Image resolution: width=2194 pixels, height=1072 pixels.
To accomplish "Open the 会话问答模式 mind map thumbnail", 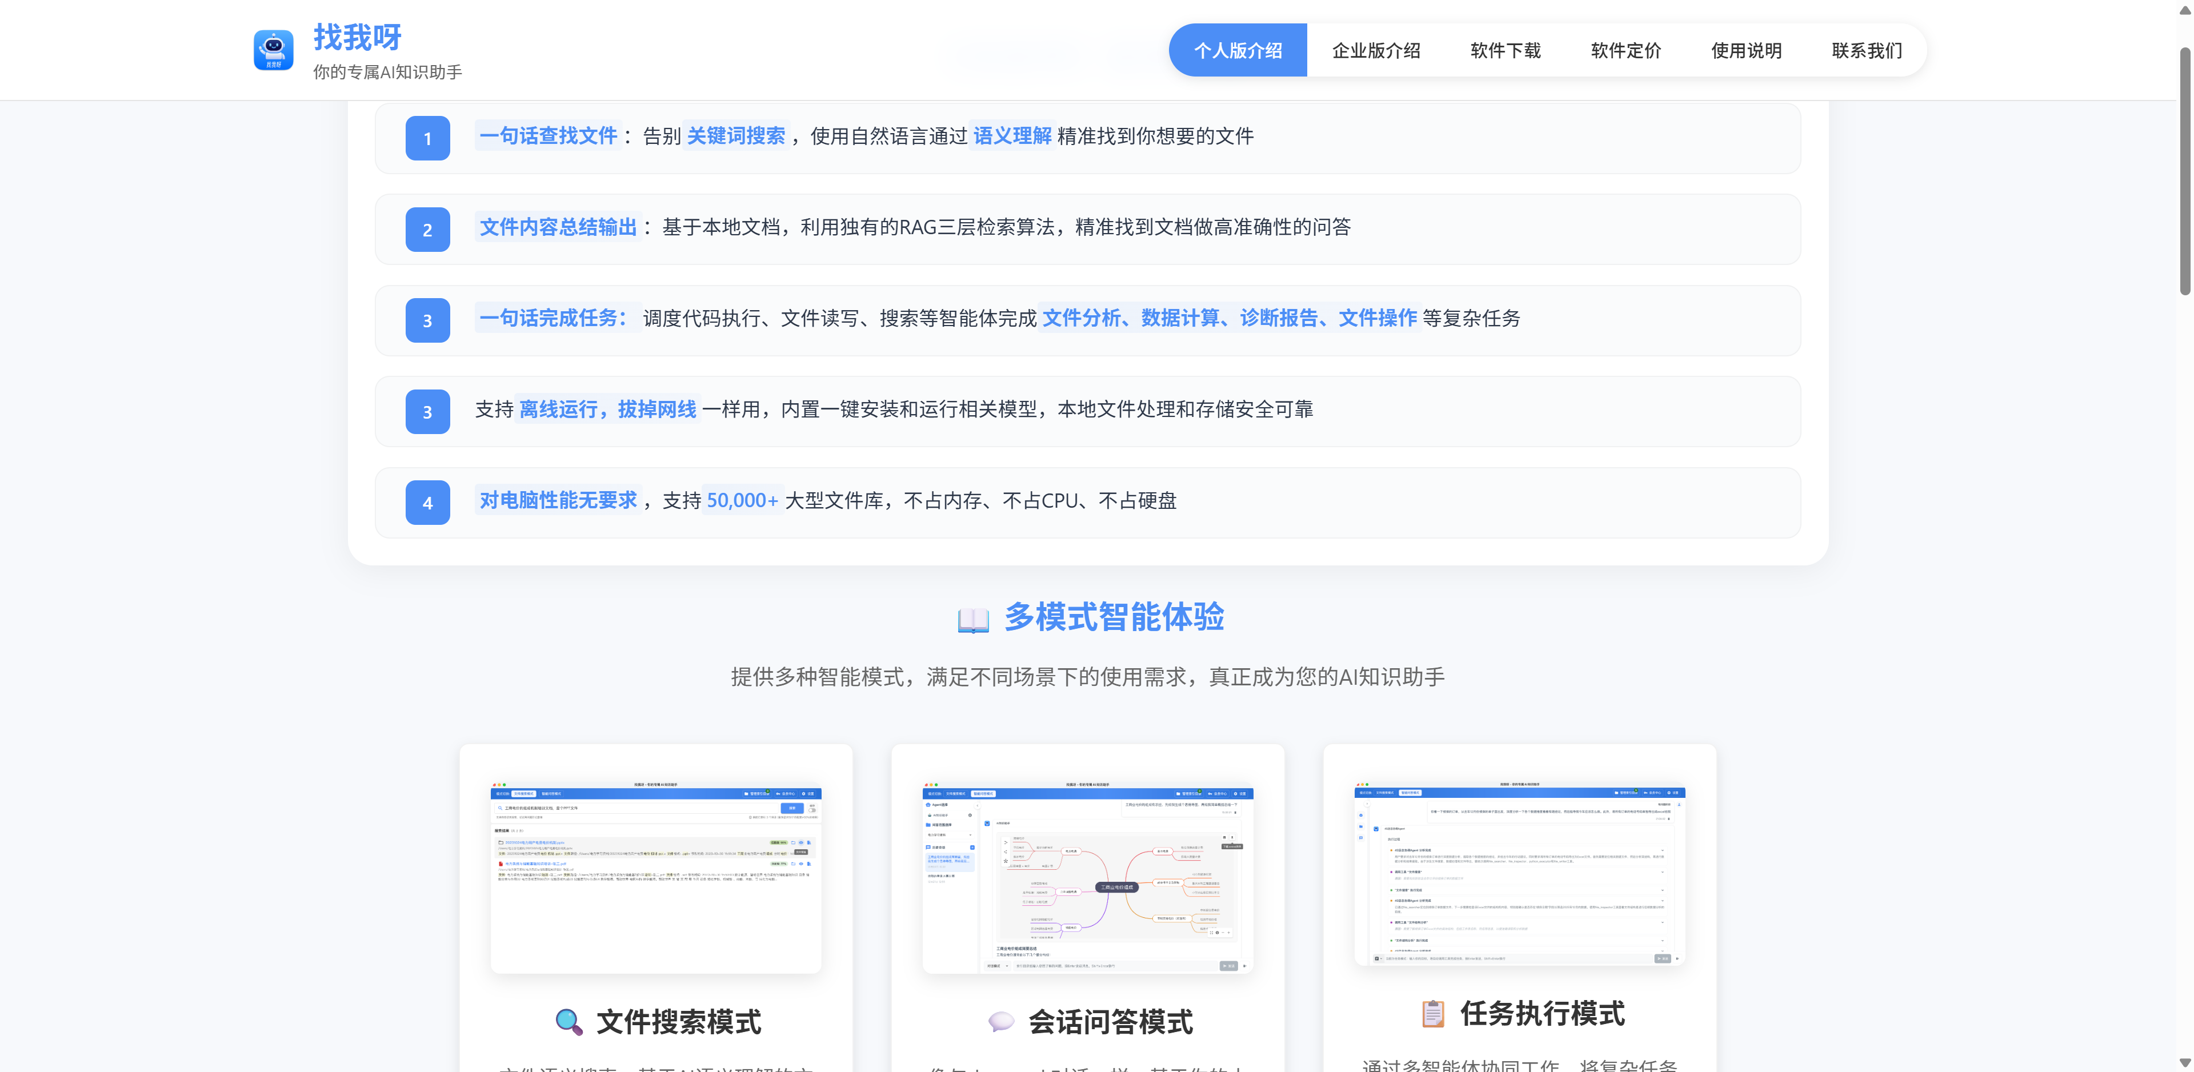I will tap(1088, 877).
